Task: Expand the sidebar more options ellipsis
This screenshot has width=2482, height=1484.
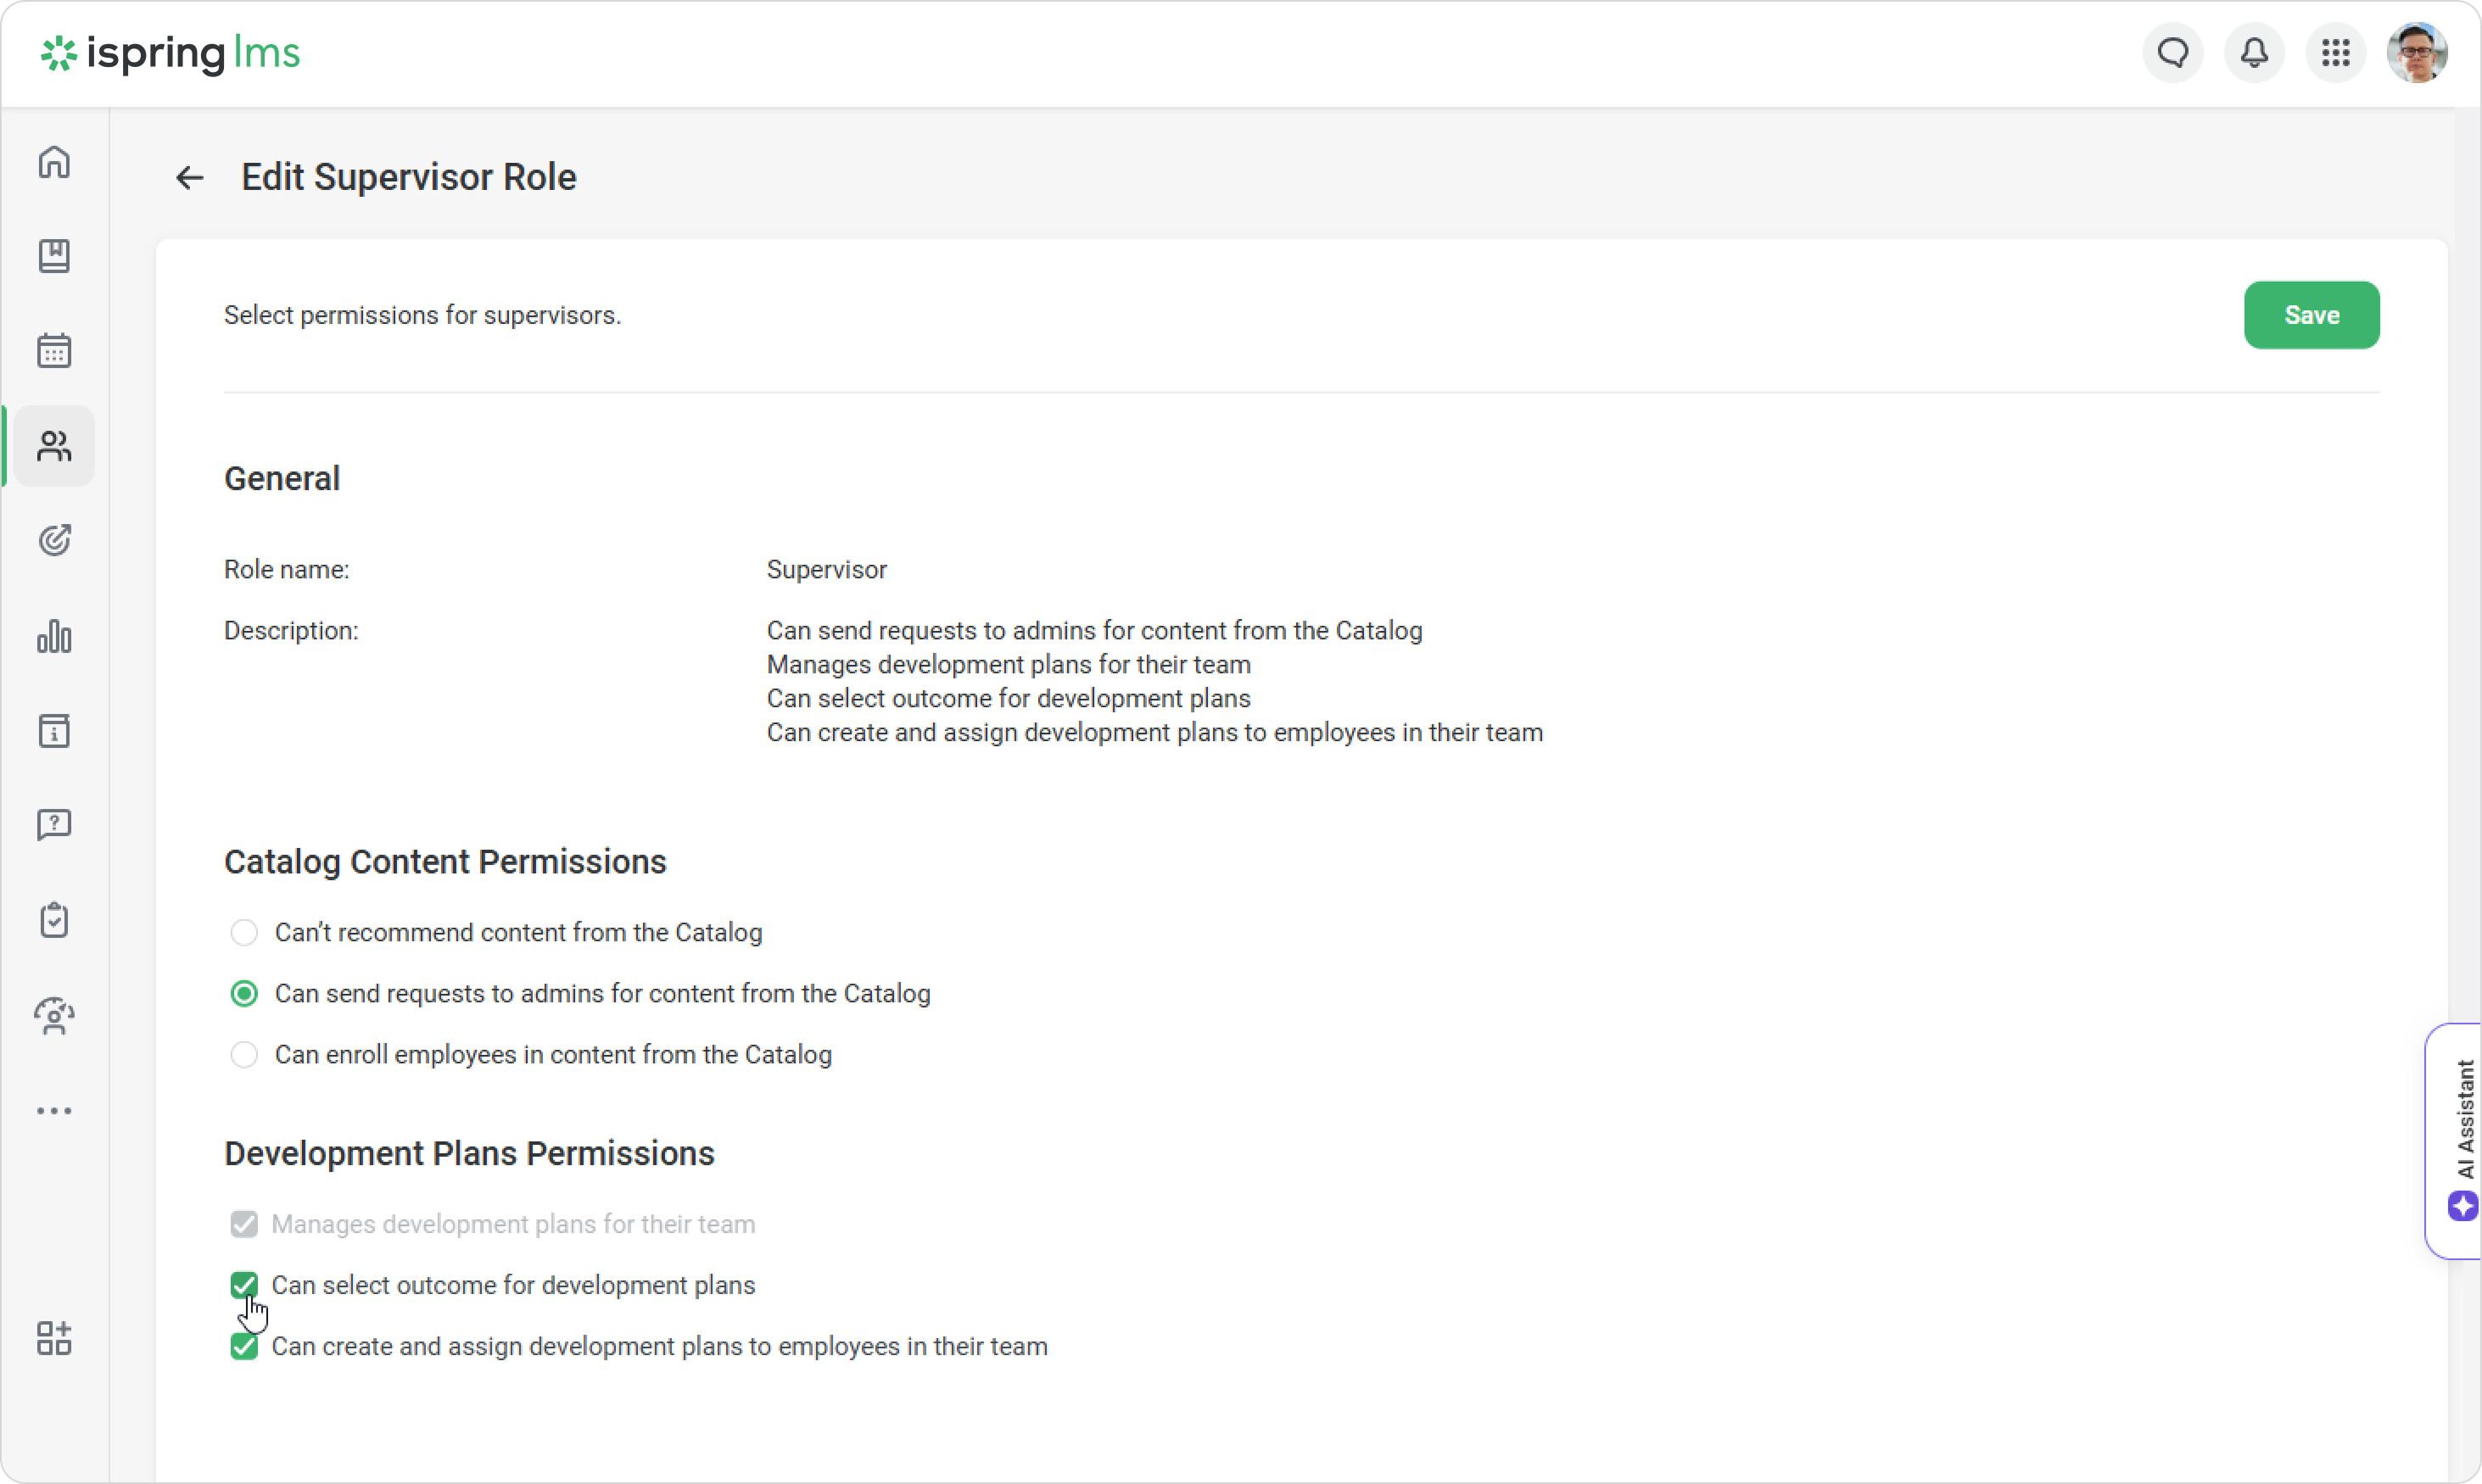Action: 54,1111
